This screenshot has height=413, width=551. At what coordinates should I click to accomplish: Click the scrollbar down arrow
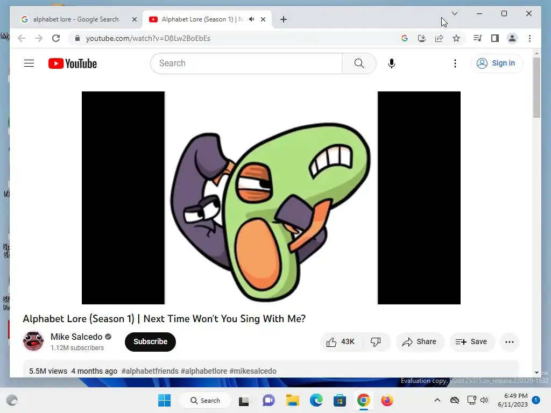[x=536, y=373]
